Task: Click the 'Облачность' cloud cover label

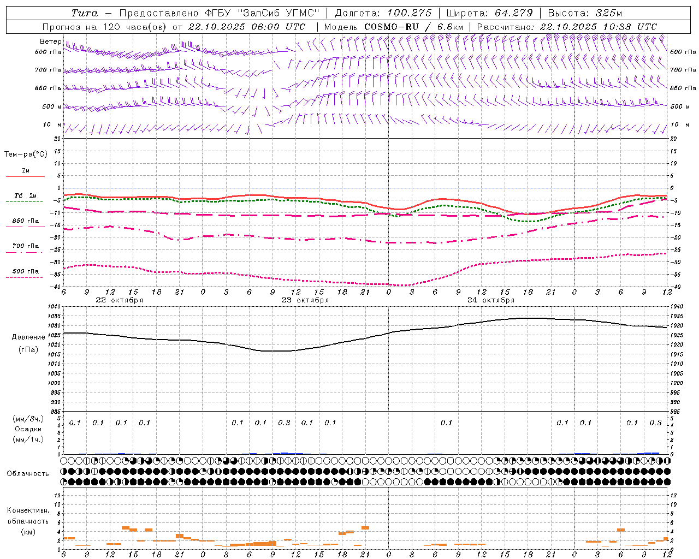Action: tap(28, 473)
